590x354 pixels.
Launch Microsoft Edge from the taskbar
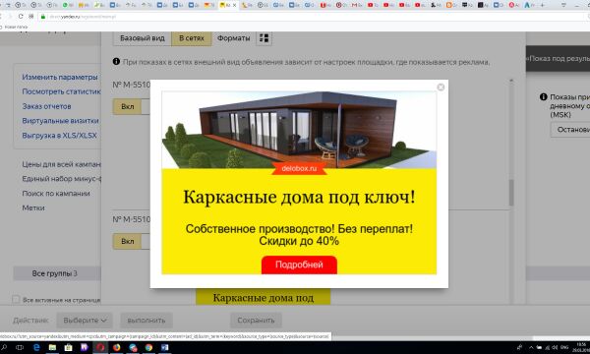36,347
